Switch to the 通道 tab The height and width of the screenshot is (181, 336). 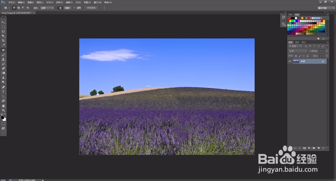(297, 42)
